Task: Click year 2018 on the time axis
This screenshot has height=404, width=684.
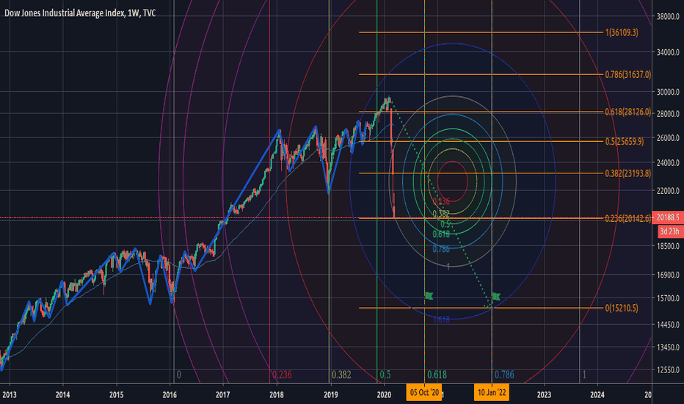Action: pyautogui.click(x=277, y=395)
